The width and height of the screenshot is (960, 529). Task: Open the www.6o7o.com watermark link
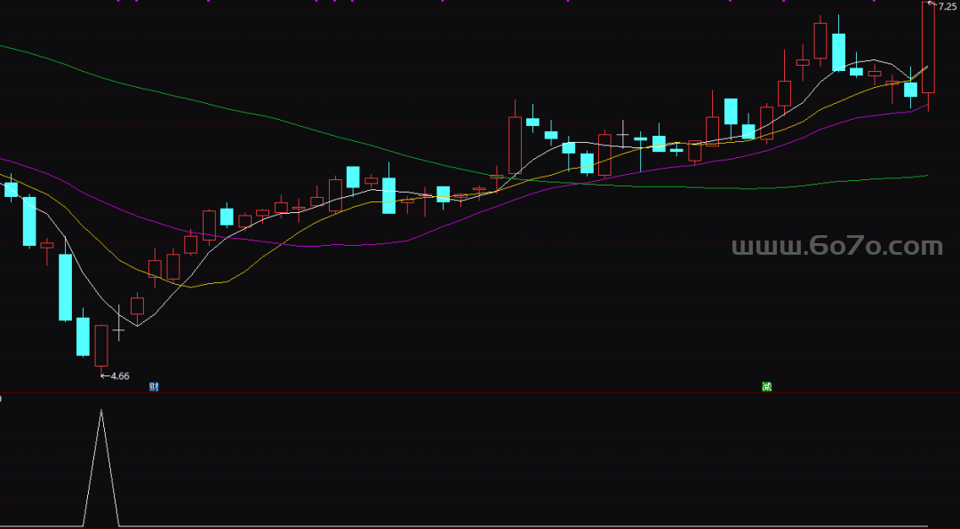point(836,247)
